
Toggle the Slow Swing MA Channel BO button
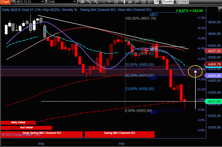click(x=42, y=134)
